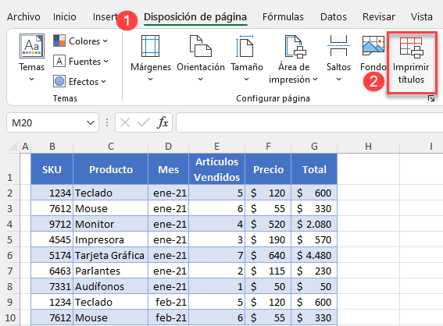The height and width of the screenshot is (326, 443).
Task: Switch to the Inicio tab
Action: [64, 17]
